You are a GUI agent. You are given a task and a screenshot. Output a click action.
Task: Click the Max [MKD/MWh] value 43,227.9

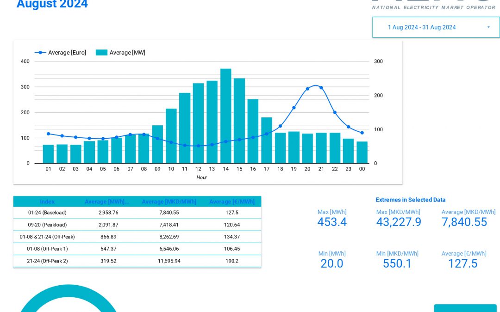(x=397, y=222)
